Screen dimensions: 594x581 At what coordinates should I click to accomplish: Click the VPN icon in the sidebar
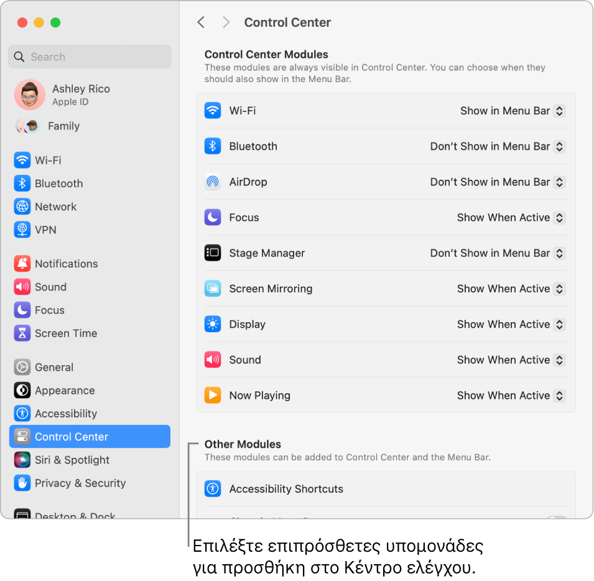click(22, 230)
